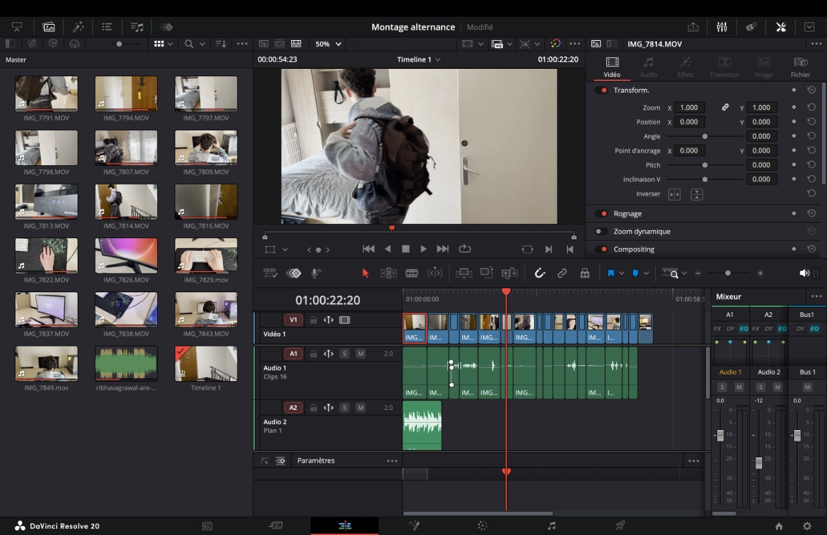Switch to the Image inspector tab
This screenshot has width=827, height=535.
coord(763,67)
